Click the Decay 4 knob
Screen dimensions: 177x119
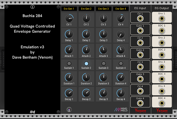pos(121,93)
